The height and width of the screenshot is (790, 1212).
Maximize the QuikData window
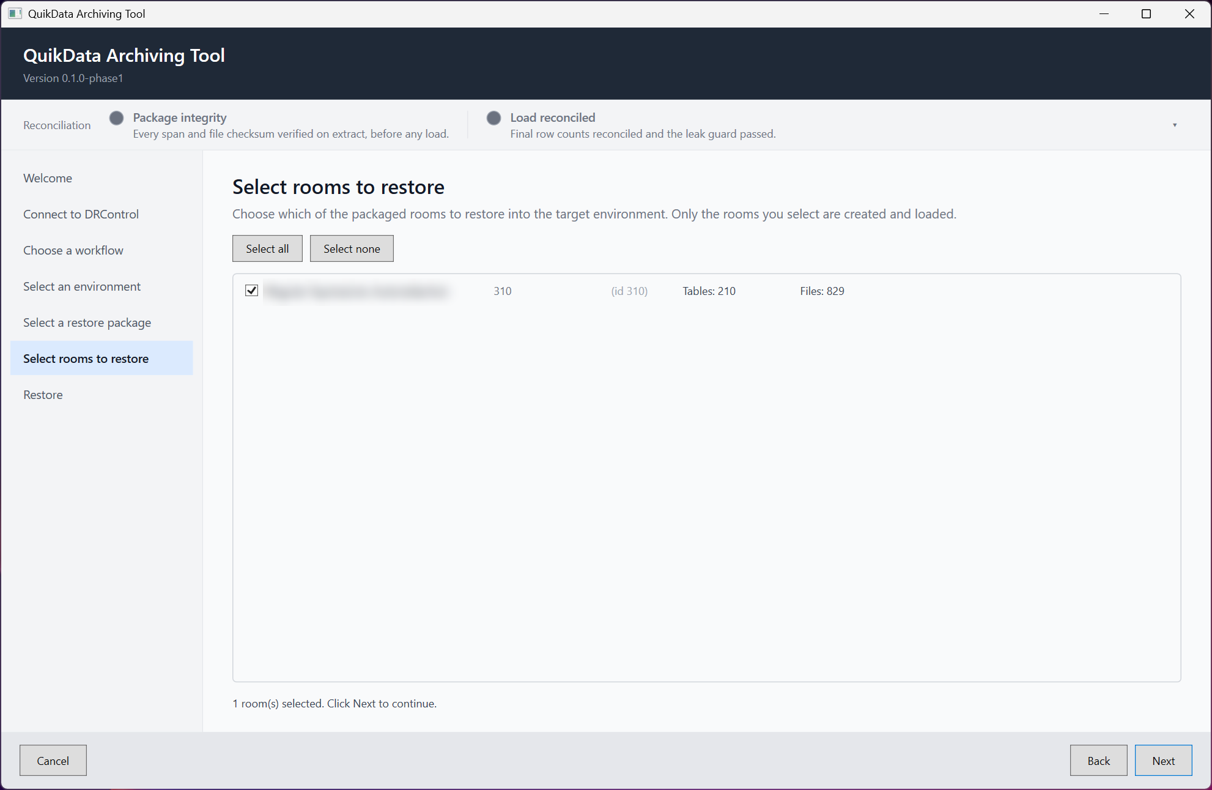coord(1146,13)
